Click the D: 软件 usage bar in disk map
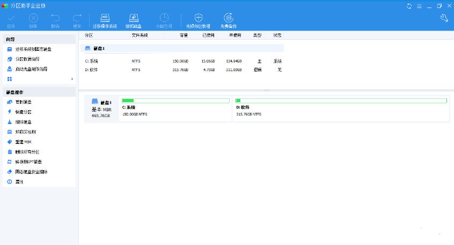454x245 pixels. pyautogui.click(x=341, y=101)
